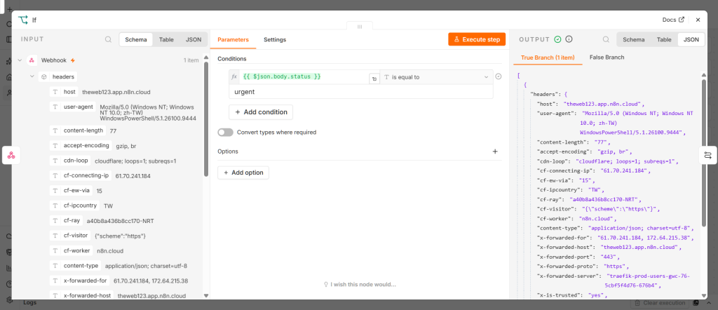Click the user-agent field in schema
The height and width of the screenshot is (310, 718).
pyautogui.click(x=73, y=107)
